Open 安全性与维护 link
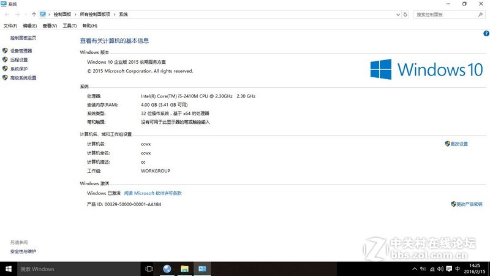Image resolution: width=490 pixels, height=276 pixels. 23,251
